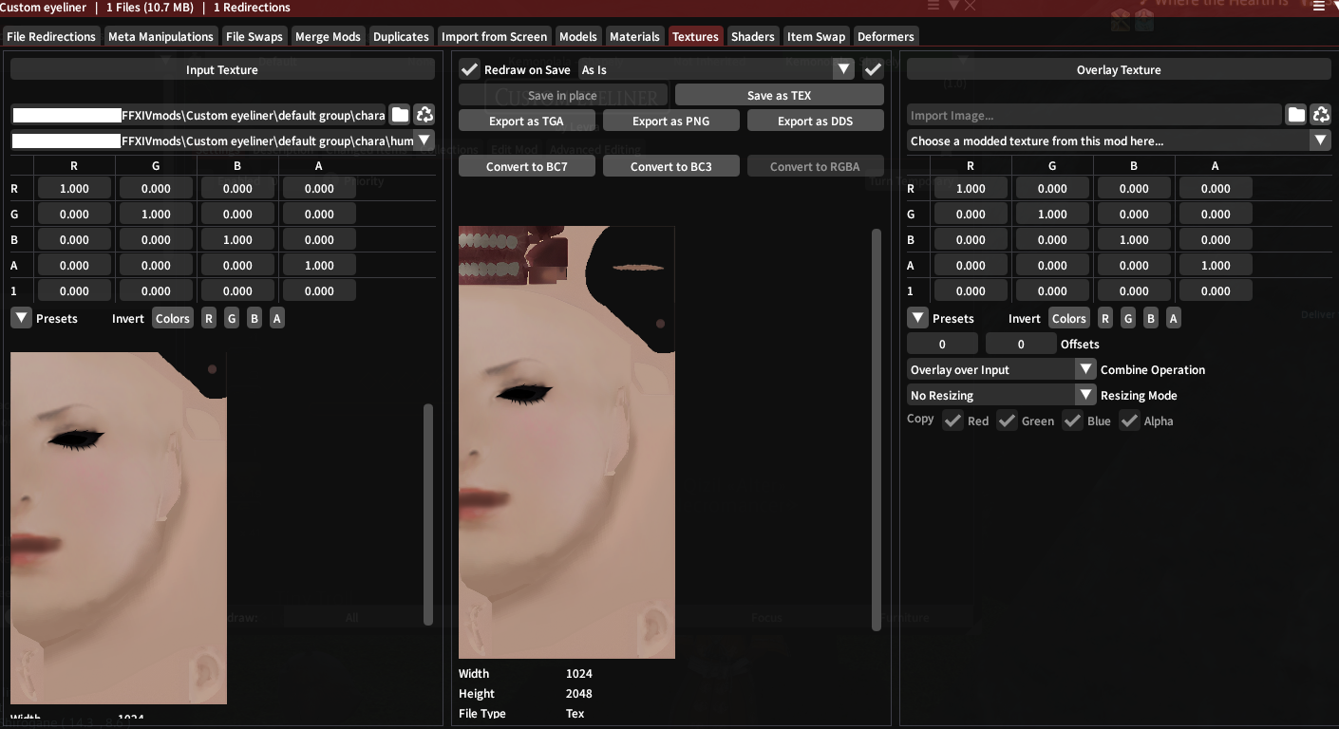Click Export as PNG button
Screen dimensions: 1339x729
pyautogui.click(x=671, y=121)
